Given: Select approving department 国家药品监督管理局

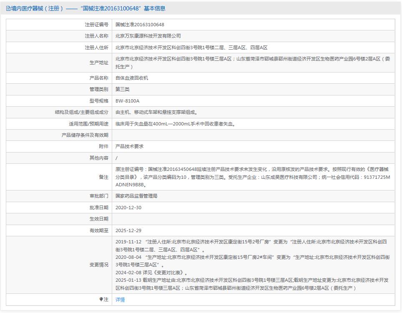Looking at the screenshot, I should tap(136, 196).
